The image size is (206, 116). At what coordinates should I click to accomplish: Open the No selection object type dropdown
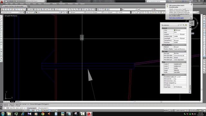click(x=170, y=25)
